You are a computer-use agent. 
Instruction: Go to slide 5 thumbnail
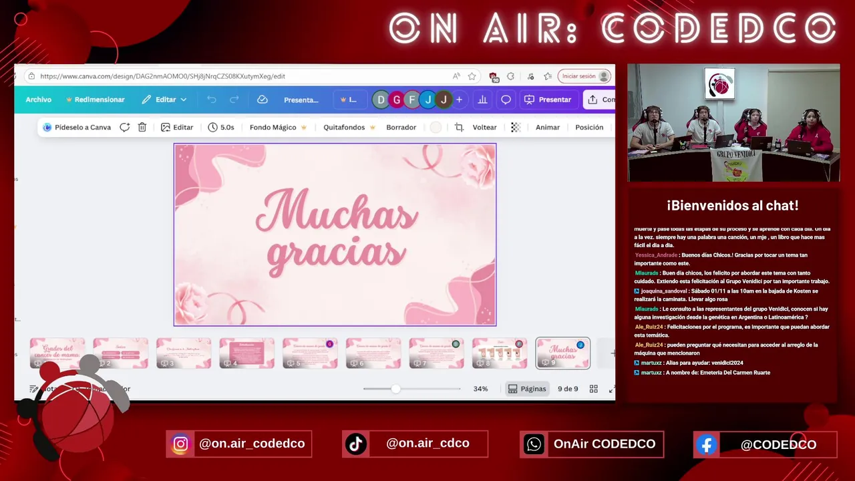[310, 353]
